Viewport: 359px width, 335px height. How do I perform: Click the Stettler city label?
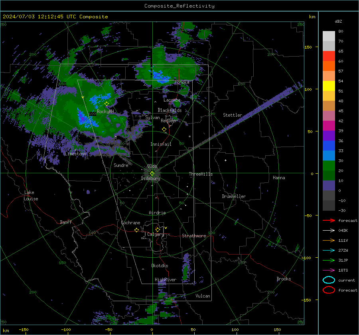[233, 115]
